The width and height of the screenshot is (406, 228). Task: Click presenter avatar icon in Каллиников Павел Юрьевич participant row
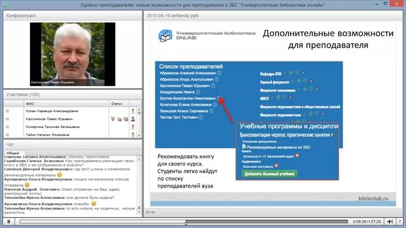pos(133,119)
